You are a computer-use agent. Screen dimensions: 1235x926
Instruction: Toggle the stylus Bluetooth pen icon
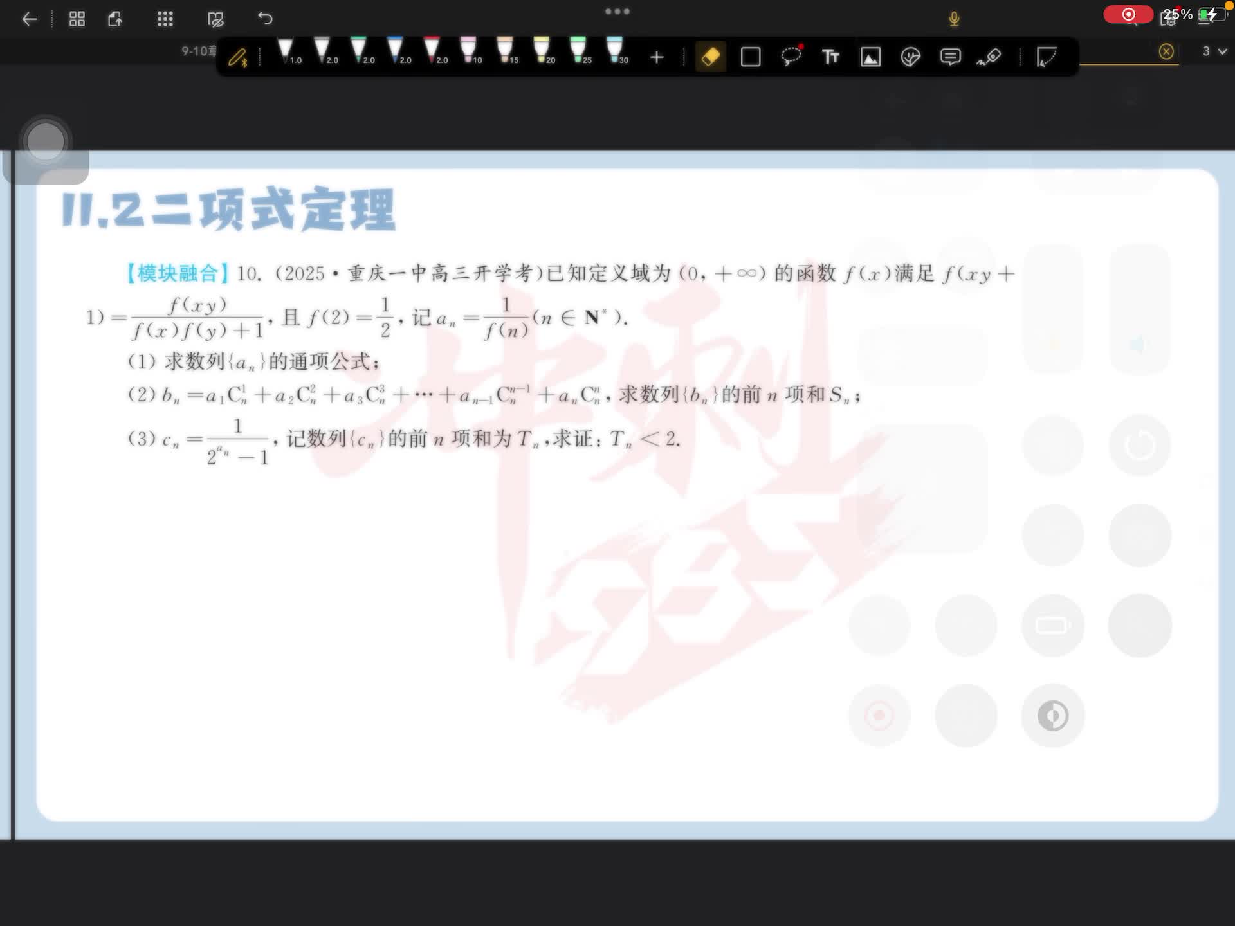pyautogui.click(x=238, y=58)
